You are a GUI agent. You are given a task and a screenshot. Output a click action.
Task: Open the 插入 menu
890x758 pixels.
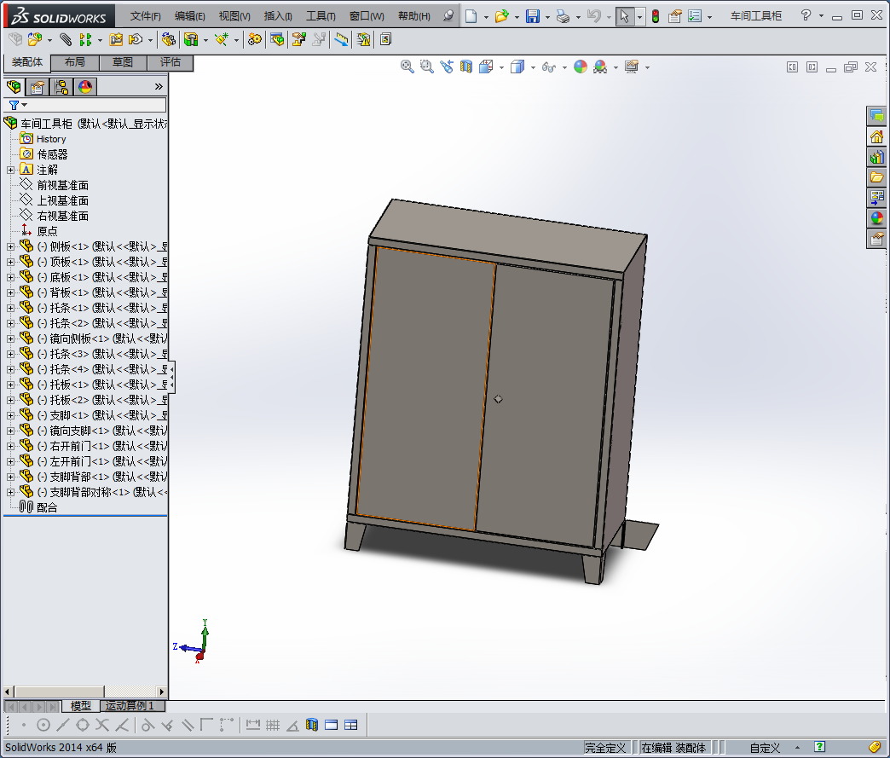278,16
